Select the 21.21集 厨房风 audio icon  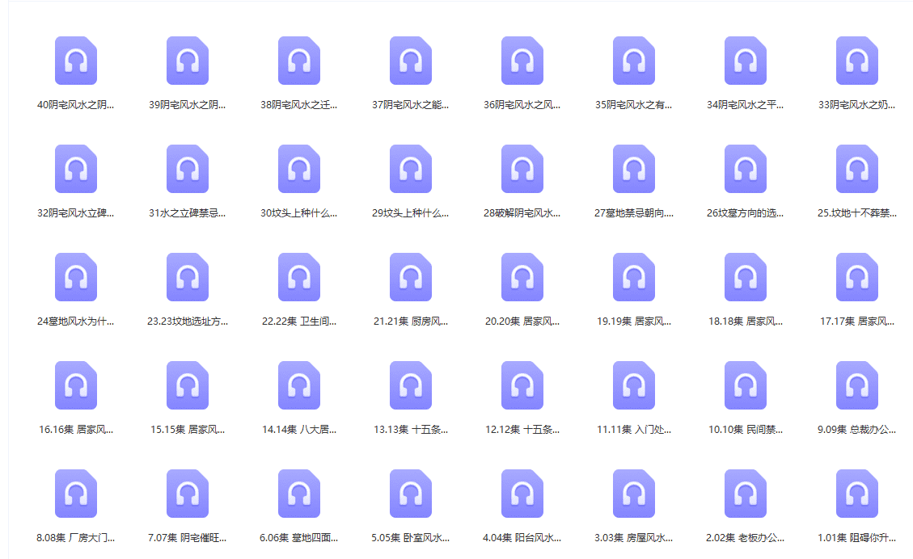click(x=411, y=277)
